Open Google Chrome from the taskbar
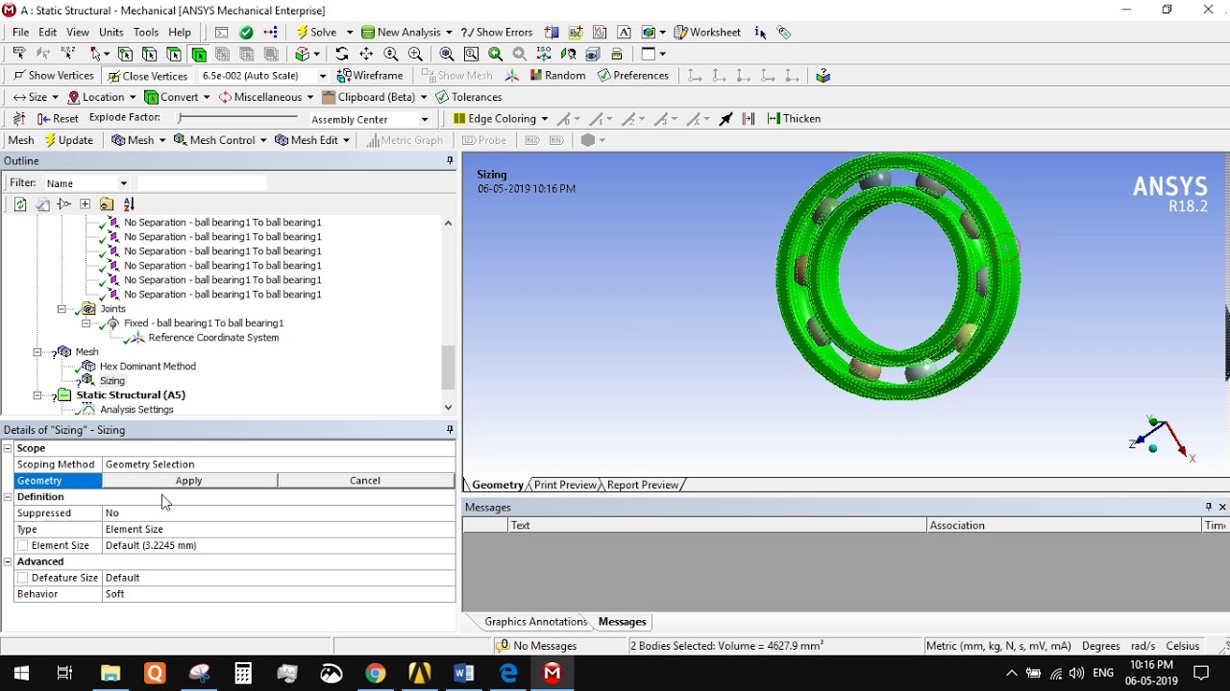Screen dimensions: 1230x691 (x=376, y=674)
